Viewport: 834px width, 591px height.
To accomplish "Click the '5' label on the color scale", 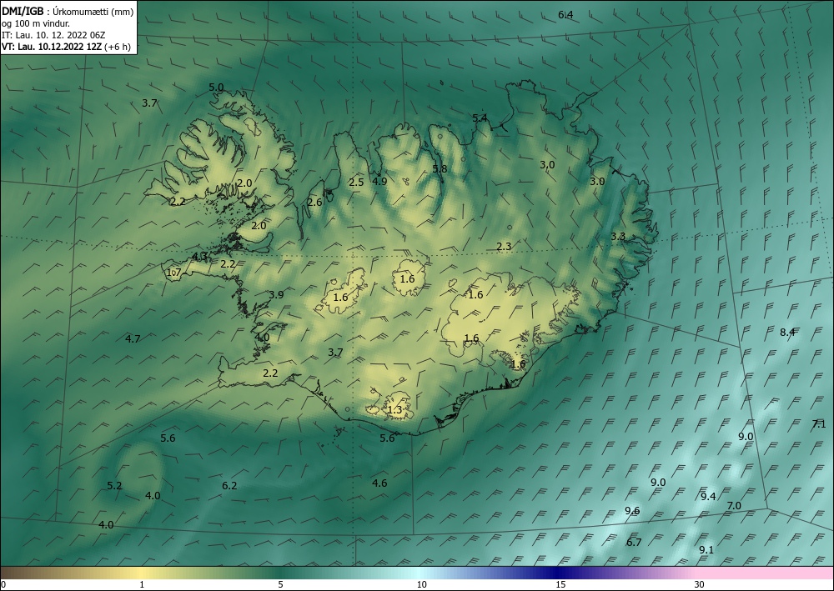I will pyautogui.click(x=280, y=584).
